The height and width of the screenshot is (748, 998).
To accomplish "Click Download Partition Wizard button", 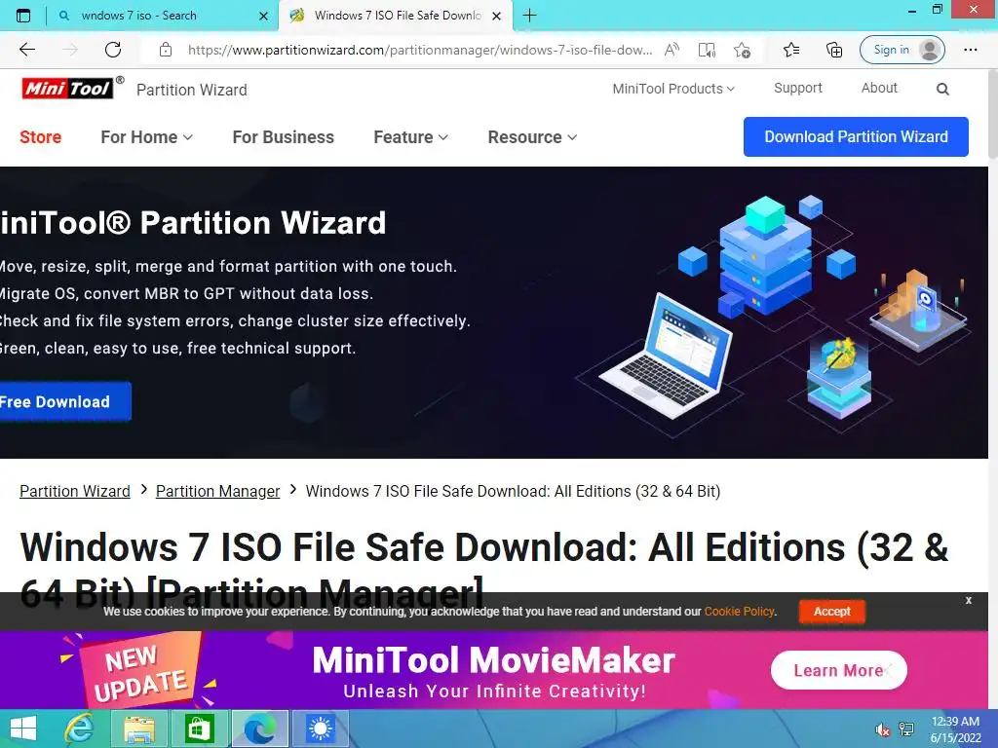I will tap(856, 136).
